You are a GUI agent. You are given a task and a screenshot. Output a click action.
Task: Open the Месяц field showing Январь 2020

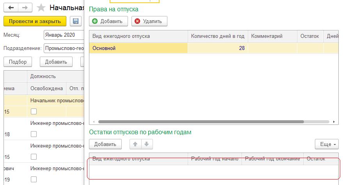pos(64,35)
